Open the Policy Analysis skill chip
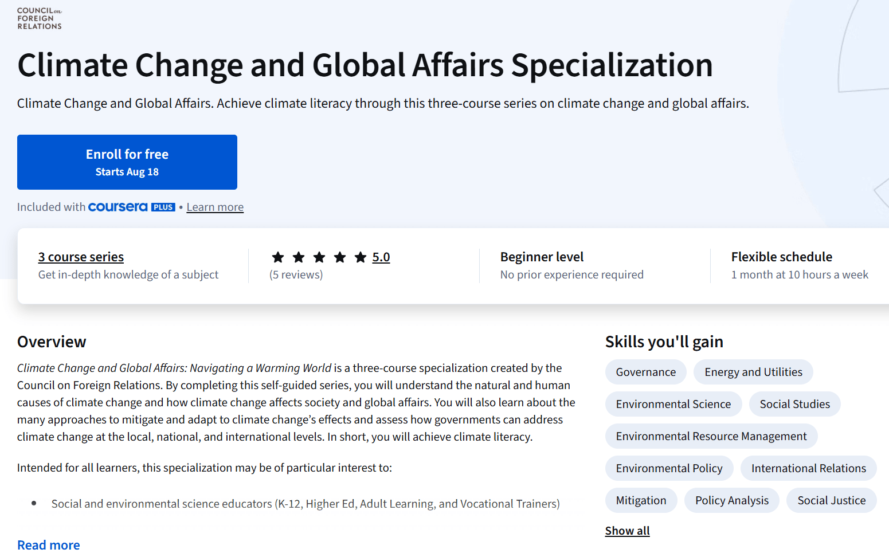This screenshot has width=889, height=557. click(731, 500)
